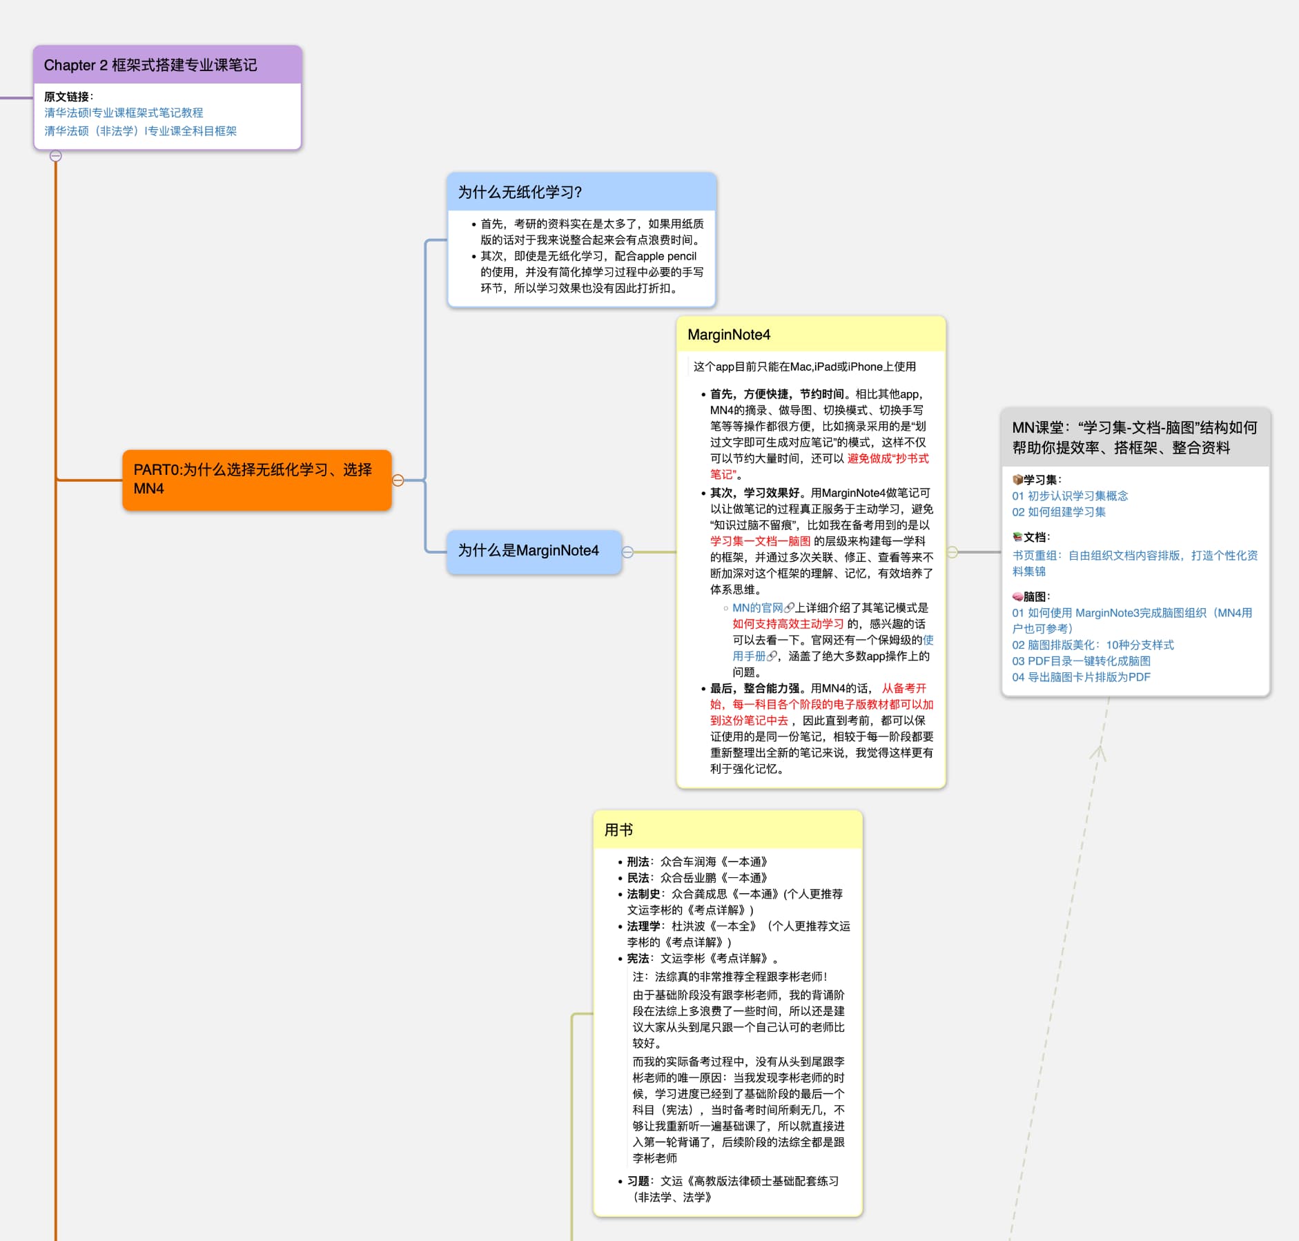Viewport: 1299px width, 1241px height.
Task: Click the 注：法综真的非常推荐全程跟李彬老师 line
Action: [730, 977]
